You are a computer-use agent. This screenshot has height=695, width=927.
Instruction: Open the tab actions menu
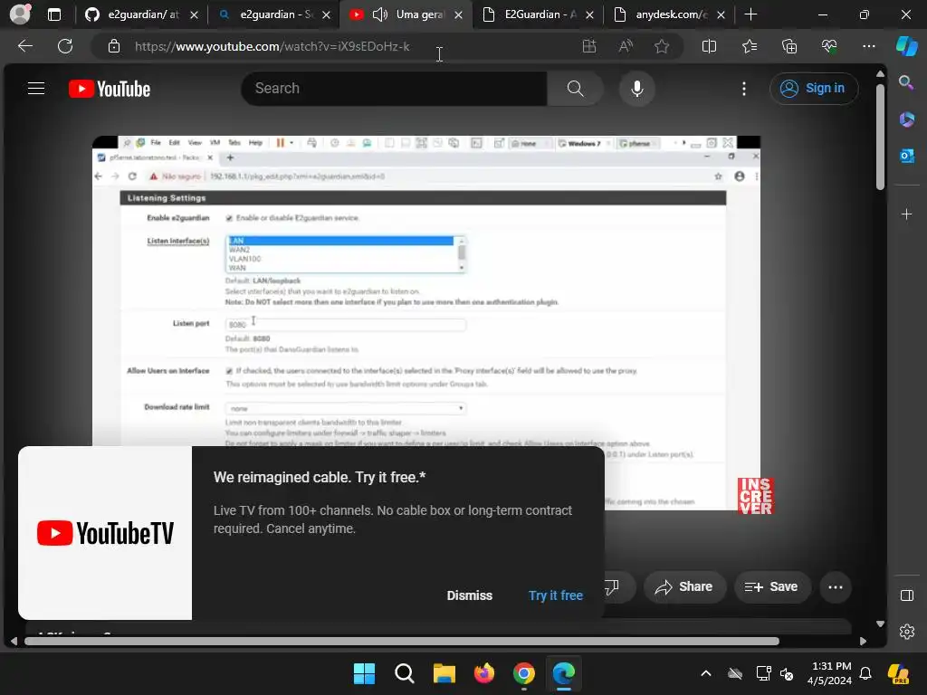[54, 14]
